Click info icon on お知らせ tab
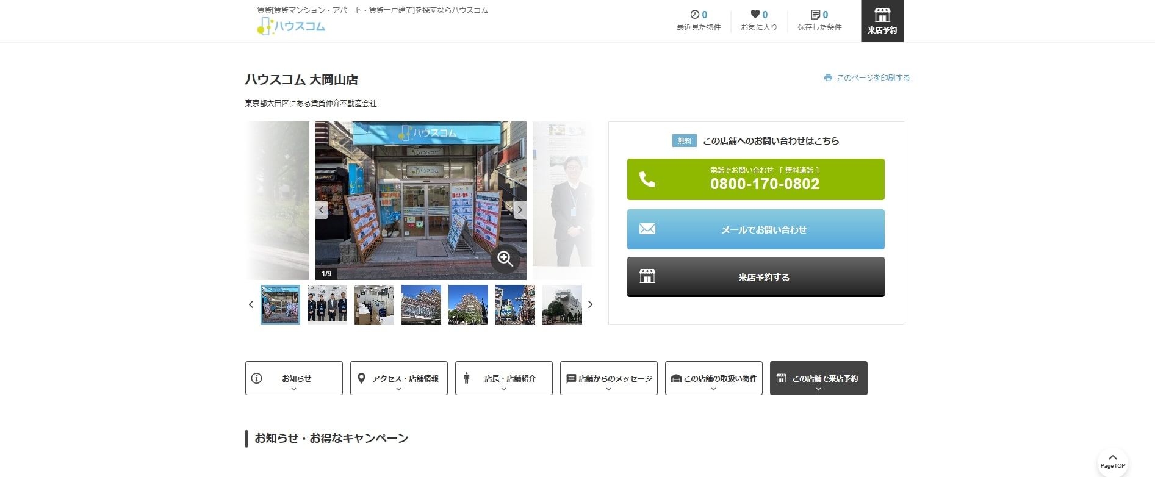Viewport: 1155px width, 477px height. 257,378
